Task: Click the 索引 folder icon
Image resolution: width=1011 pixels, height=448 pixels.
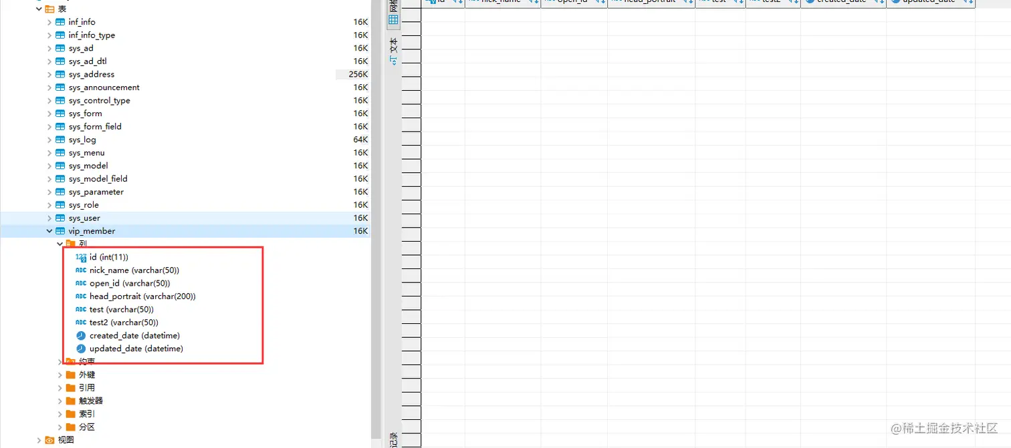Action: [x=71, y=414]
